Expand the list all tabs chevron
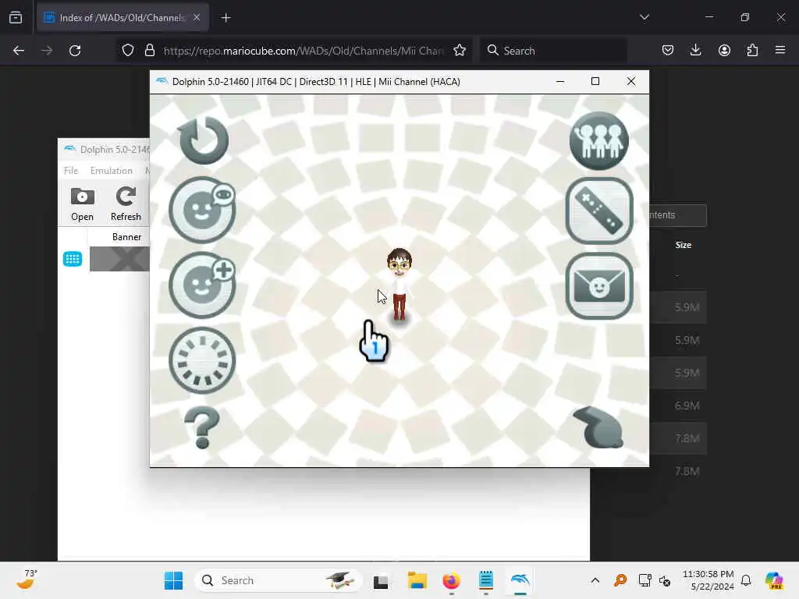This screenshot has width=799, height=599. coord(645,17)
